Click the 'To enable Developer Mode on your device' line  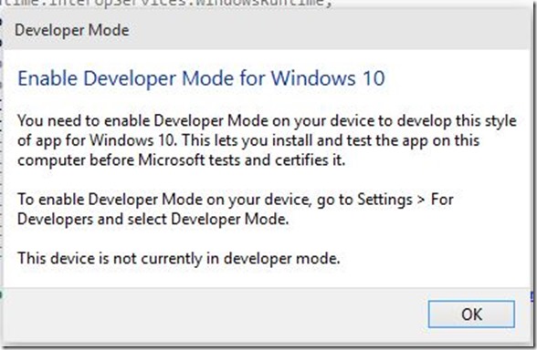(236, 200)
